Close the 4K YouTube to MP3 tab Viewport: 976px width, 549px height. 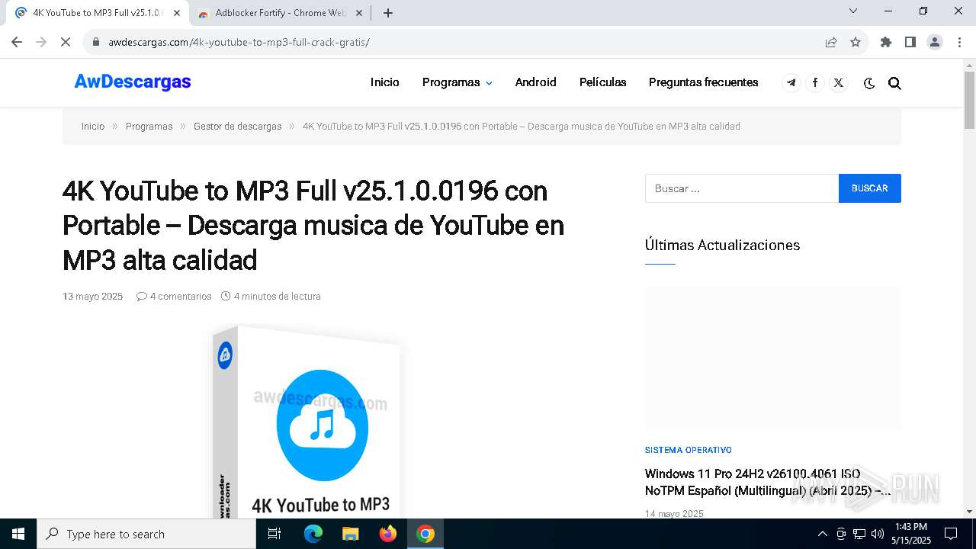(x=177, y=13)
